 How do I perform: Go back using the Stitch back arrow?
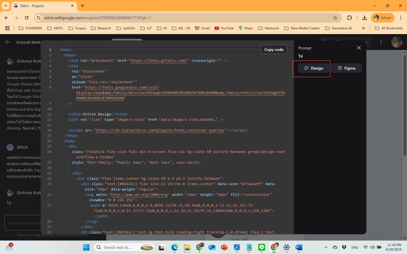[x=8, y=42]
